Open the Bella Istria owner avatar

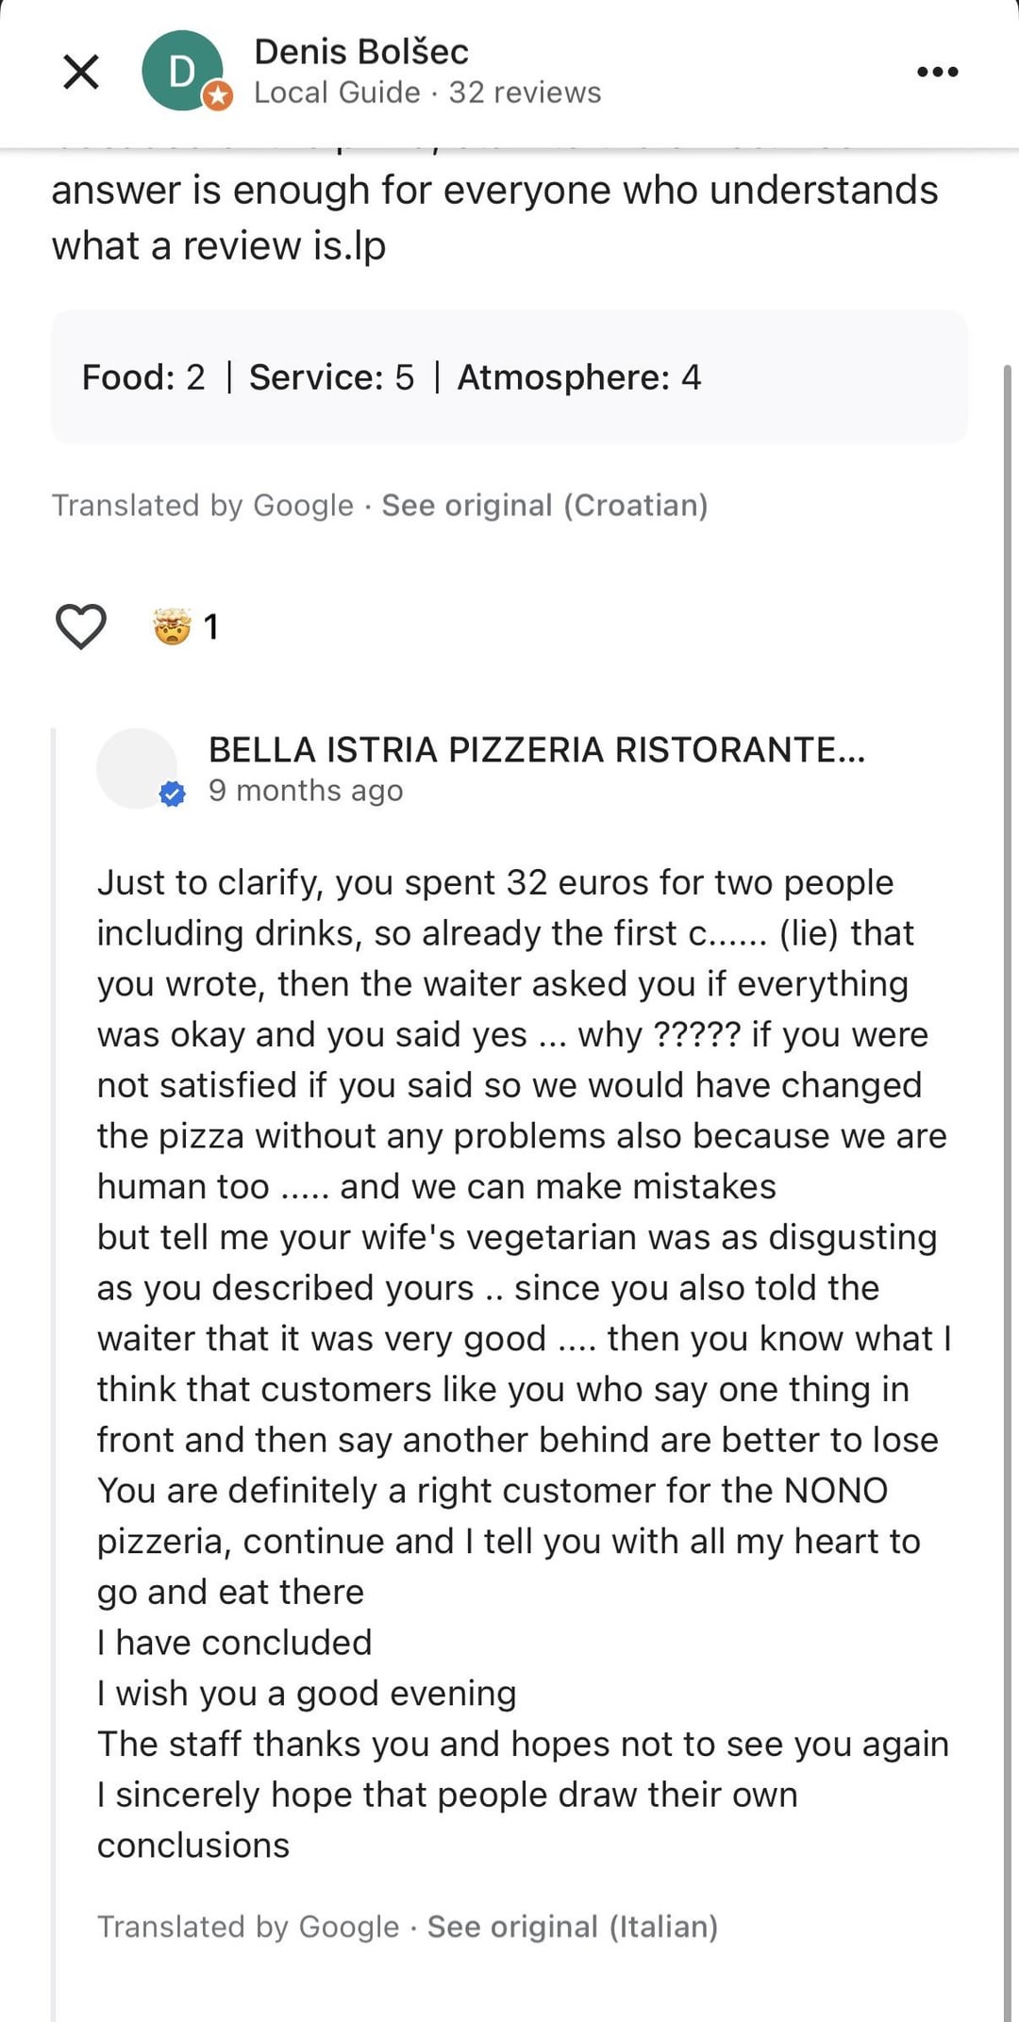coord(137,768)
